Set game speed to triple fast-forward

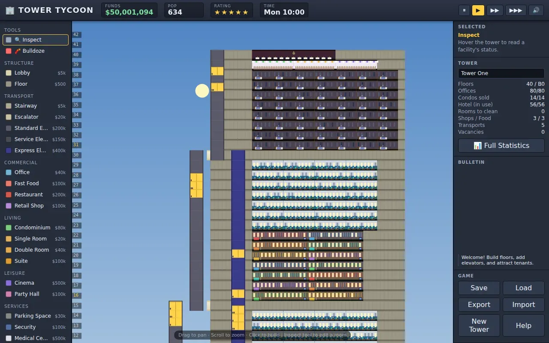click(x=516, y=10)
